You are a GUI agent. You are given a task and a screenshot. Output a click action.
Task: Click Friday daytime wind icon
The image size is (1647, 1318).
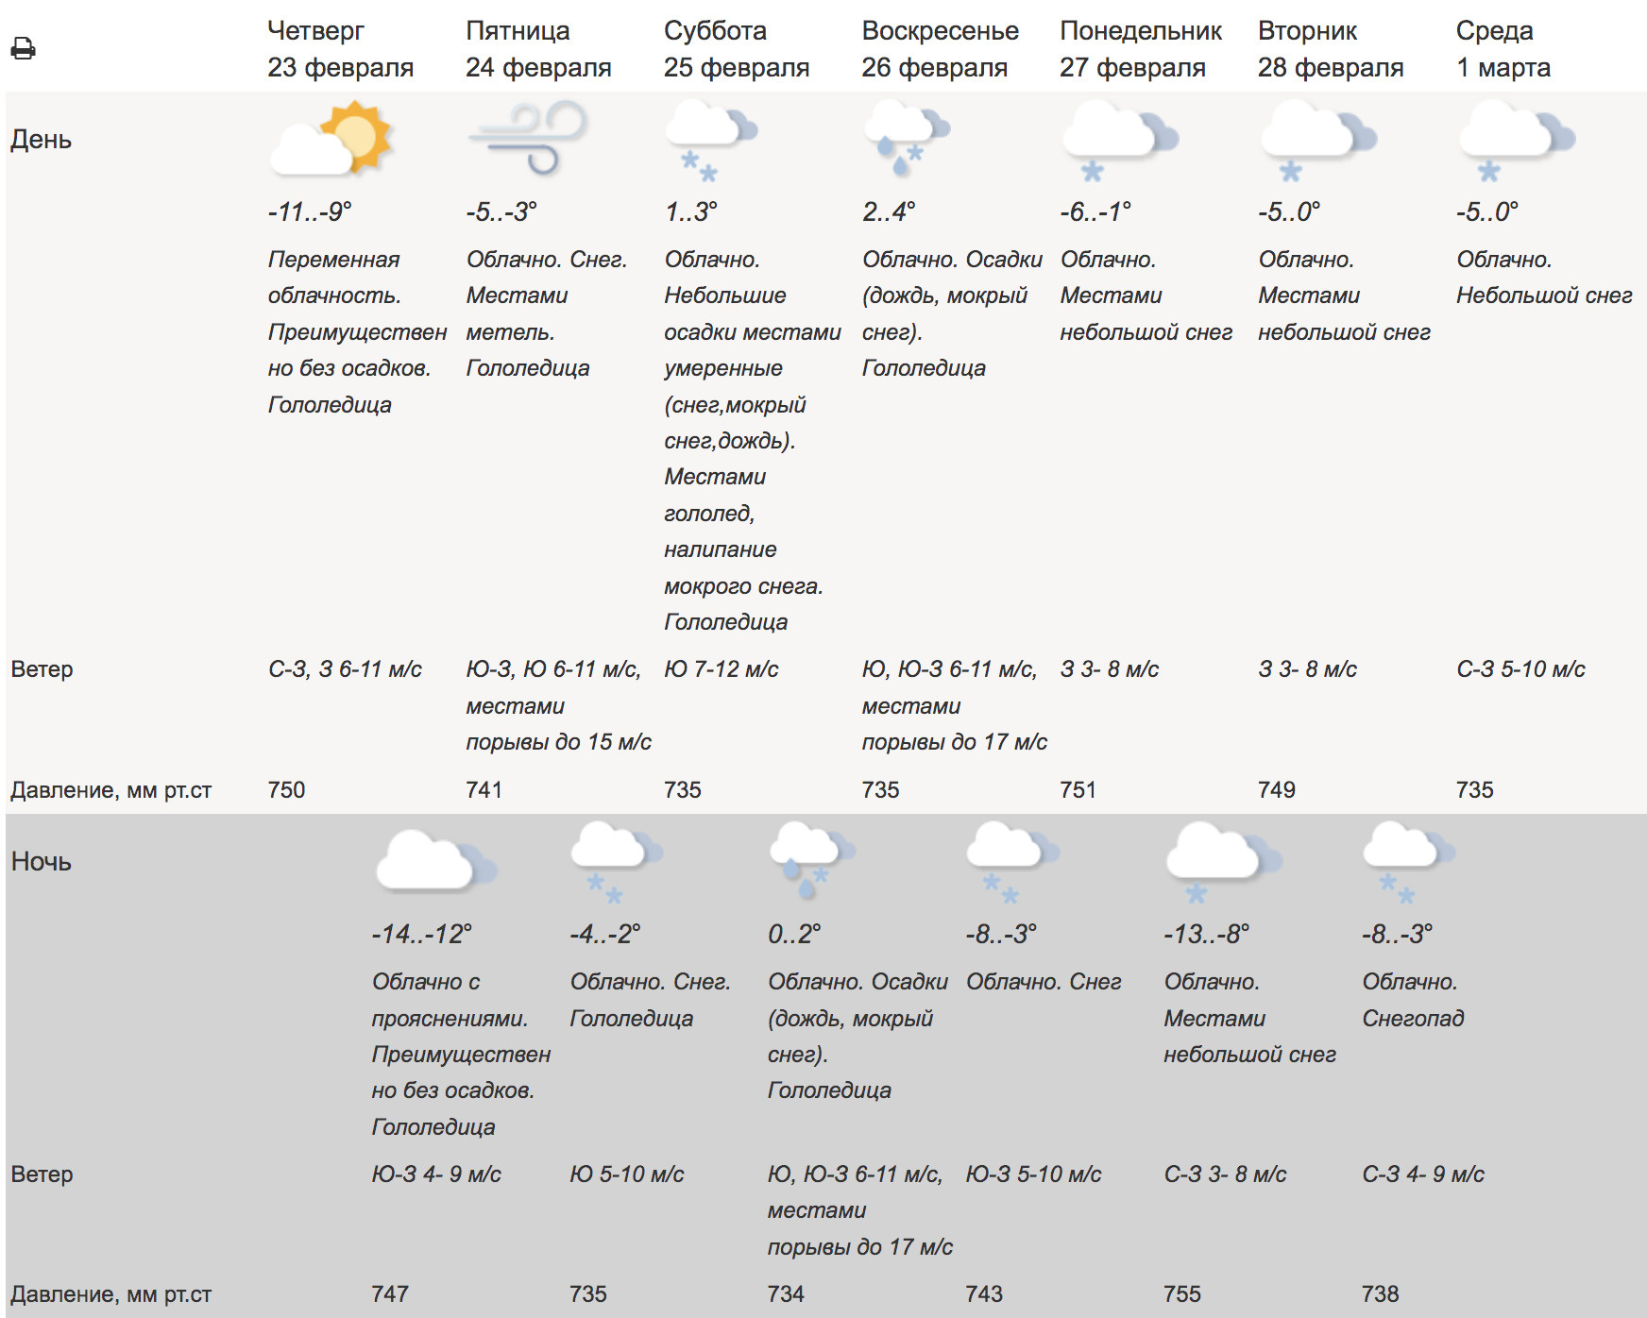click(527, 138)
